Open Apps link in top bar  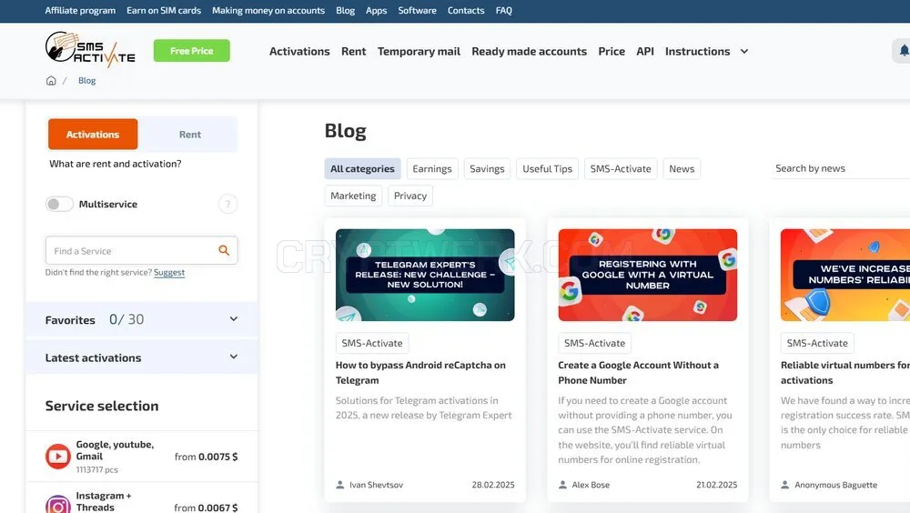click(x=376, y=10)
